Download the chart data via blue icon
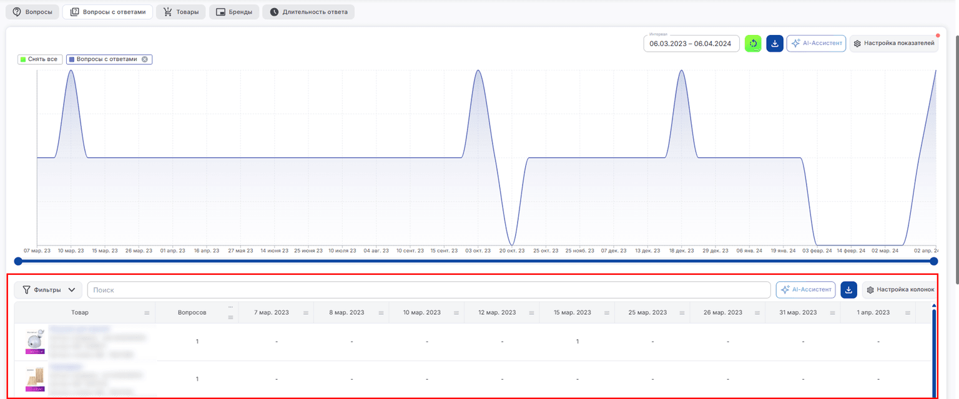This screenshot has width=959, height=399. point(775,44)
